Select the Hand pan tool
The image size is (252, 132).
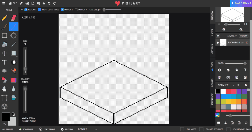5,89
